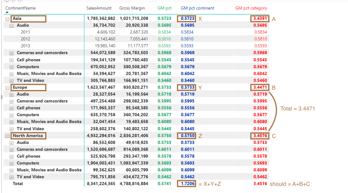Image resolution: width=348 pixels, height=193 pixels.
Task: Select the Asia row label
Action: point(17,19)
